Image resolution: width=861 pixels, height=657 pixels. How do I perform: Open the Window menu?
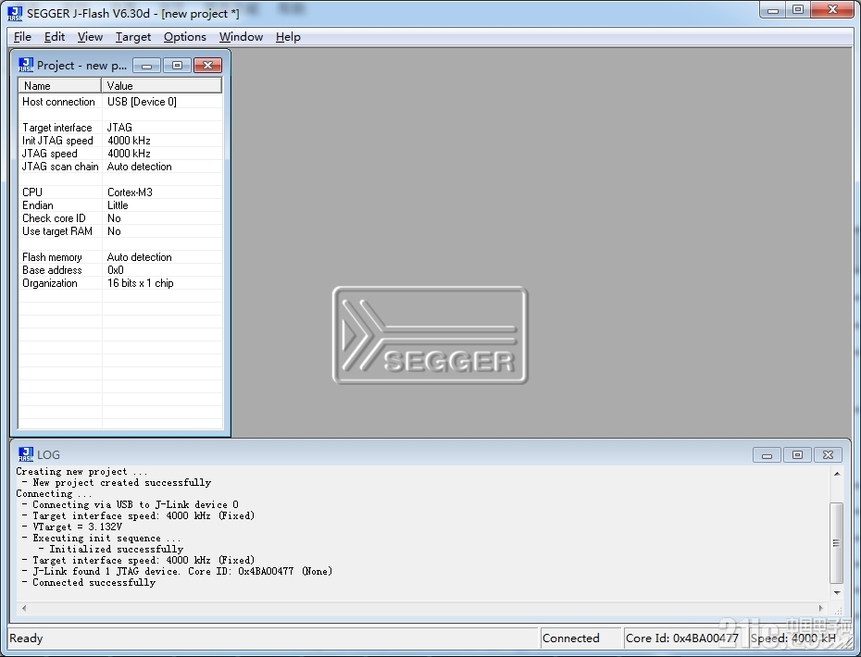click(x=241, y=37)
